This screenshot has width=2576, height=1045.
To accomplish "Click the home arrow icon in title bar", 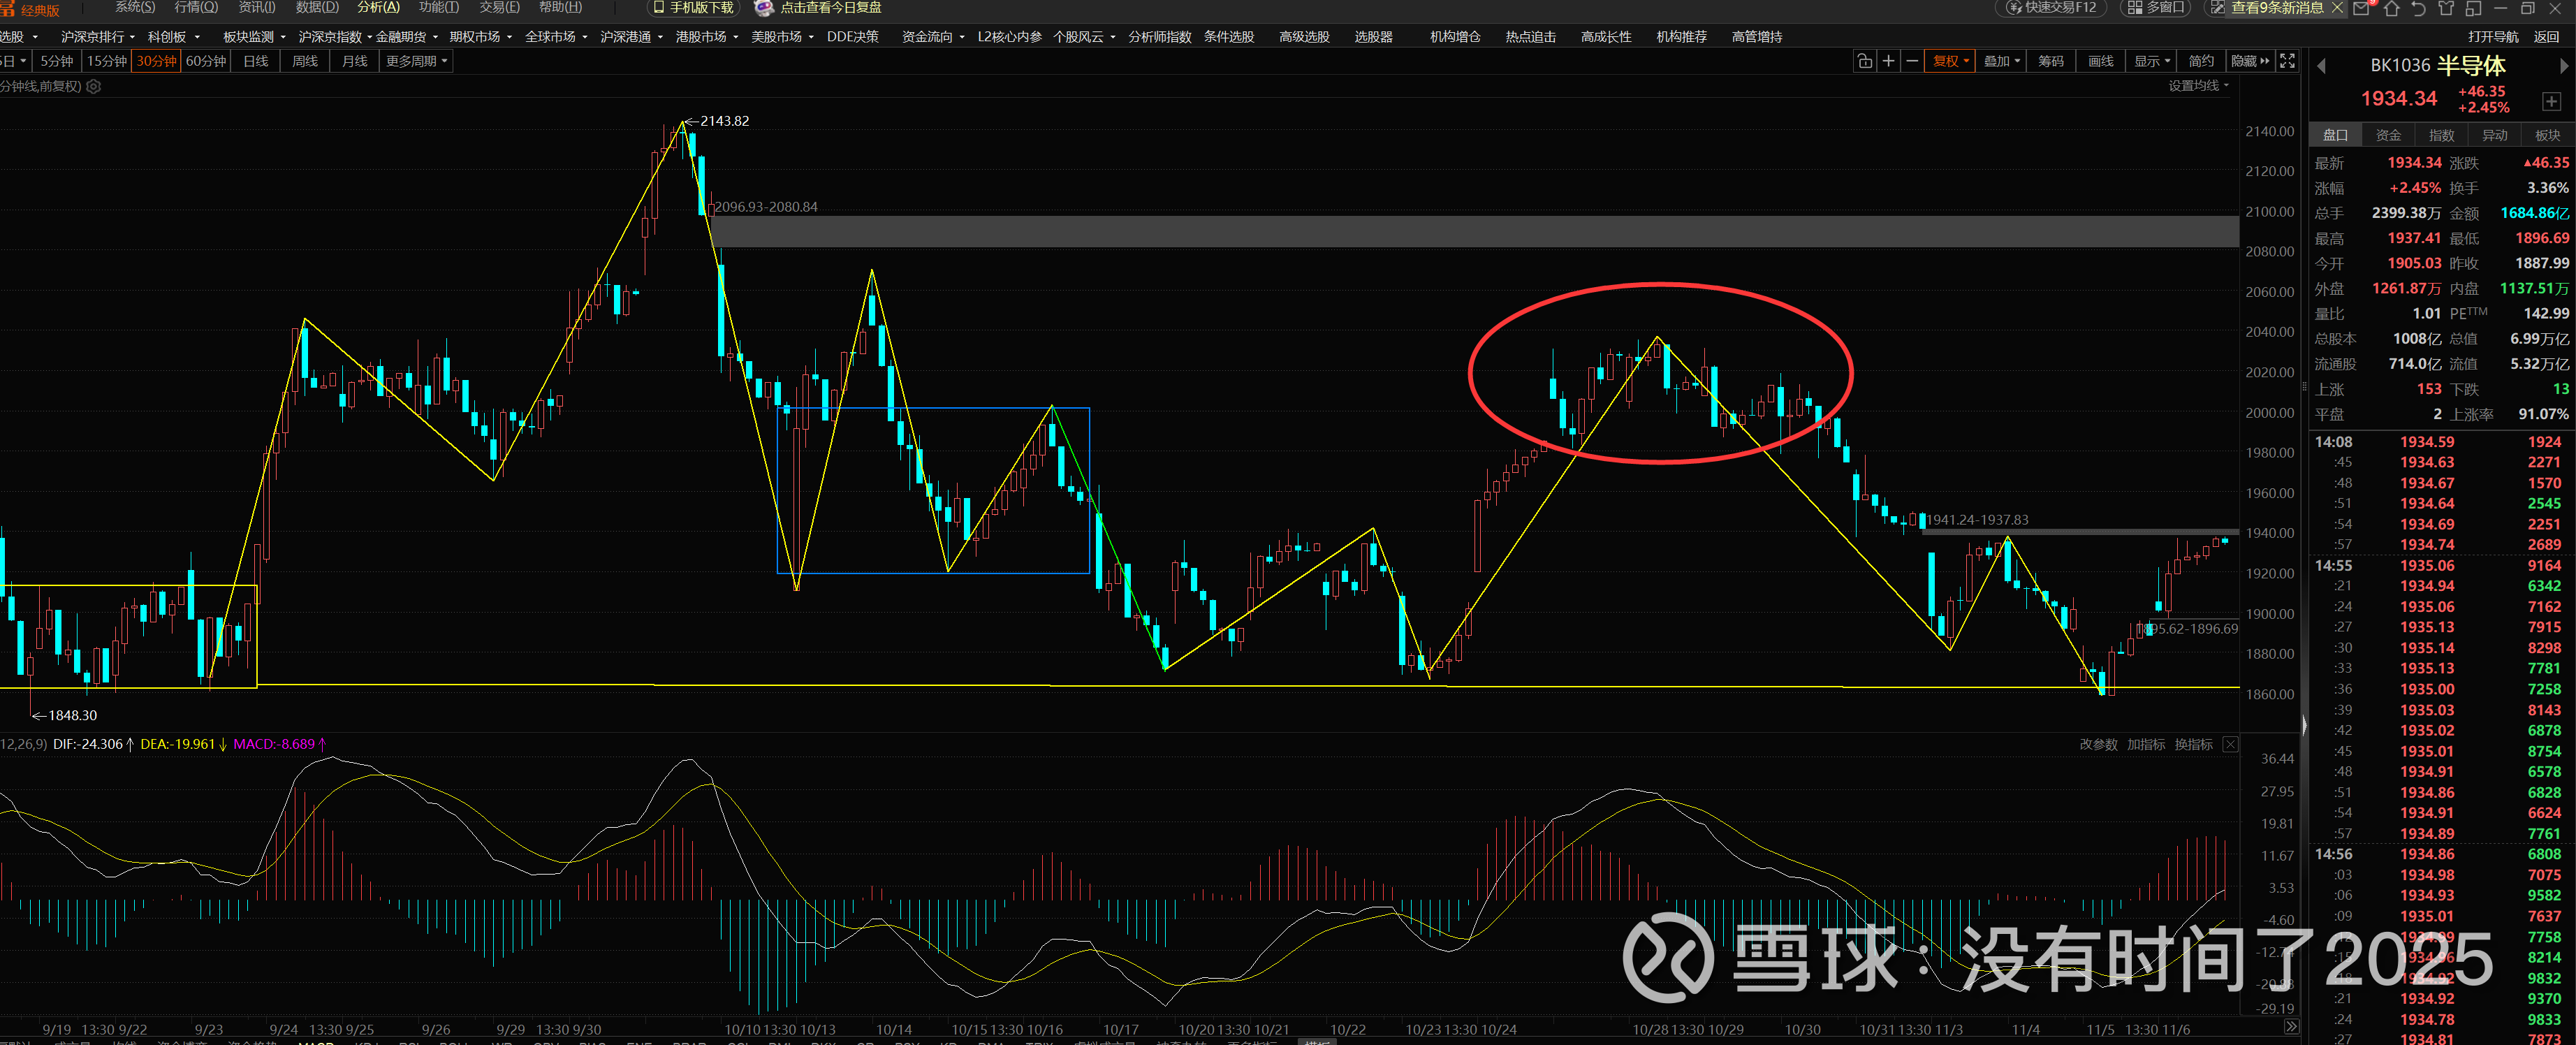I will tap(2391, 8).
